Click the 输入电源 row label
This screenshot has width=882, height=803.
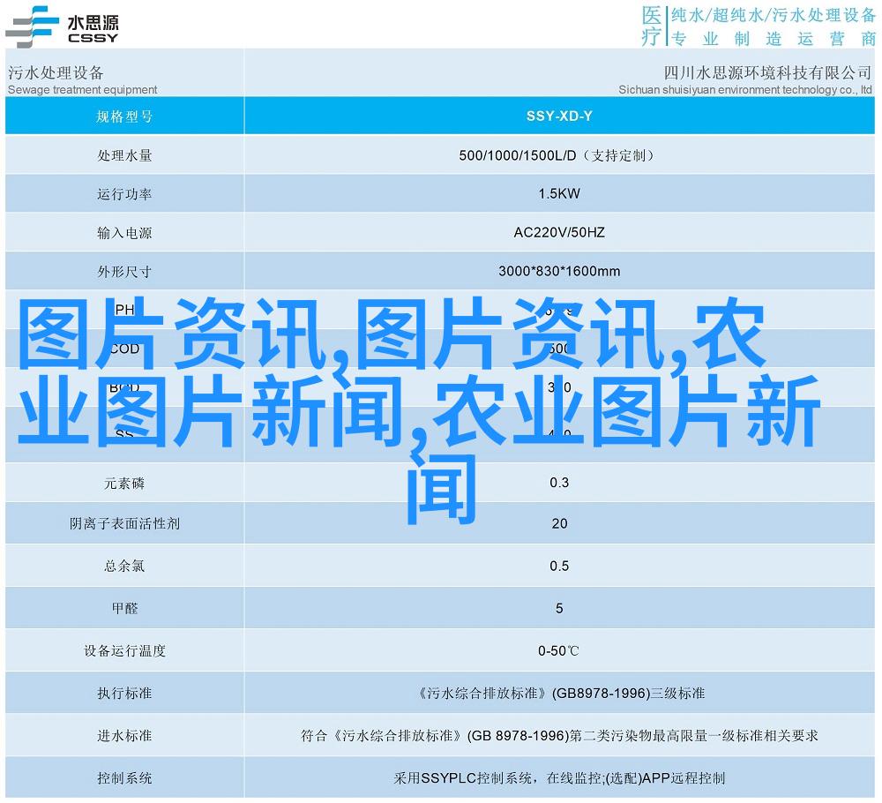pyautogui.click(x=124, y=233)
